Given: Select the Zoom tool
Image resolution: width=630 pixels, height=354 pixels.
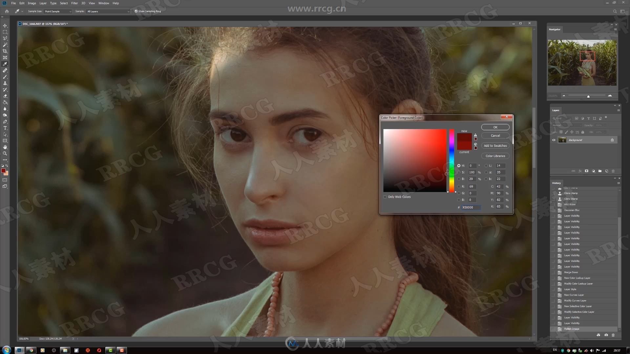Looking at the screenshot, I should coord(5,153).
